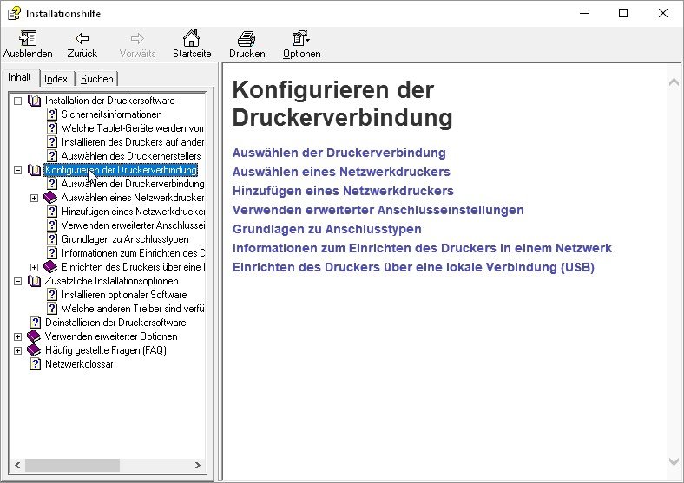Follow link Grundlagen zu Anschlusstypen
Screen dimensions: 684x483
[326, 229]
